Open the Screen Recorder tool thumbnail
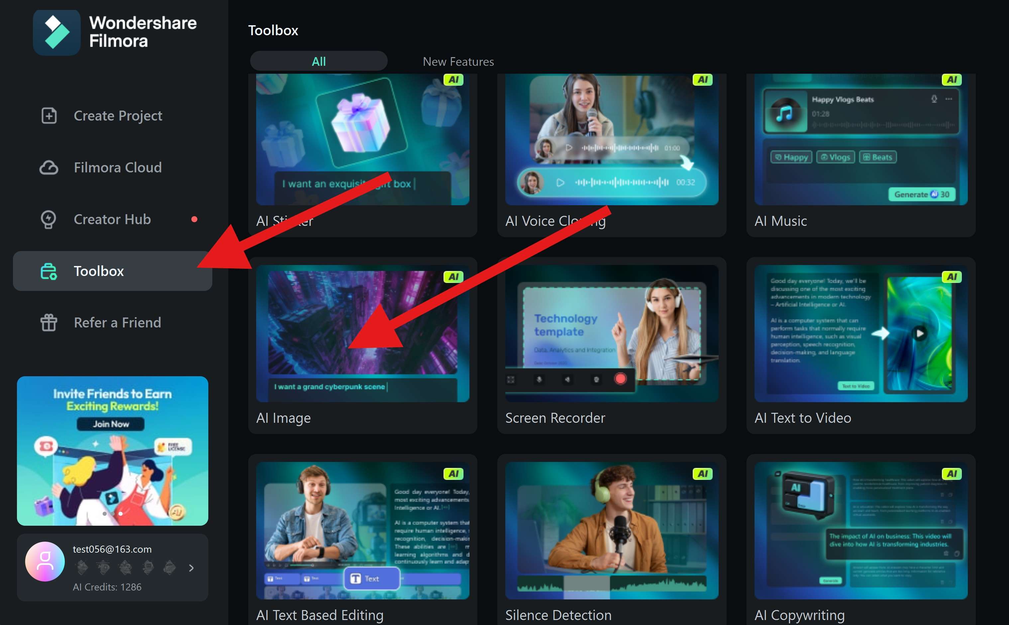 click(x=612, y=333)
